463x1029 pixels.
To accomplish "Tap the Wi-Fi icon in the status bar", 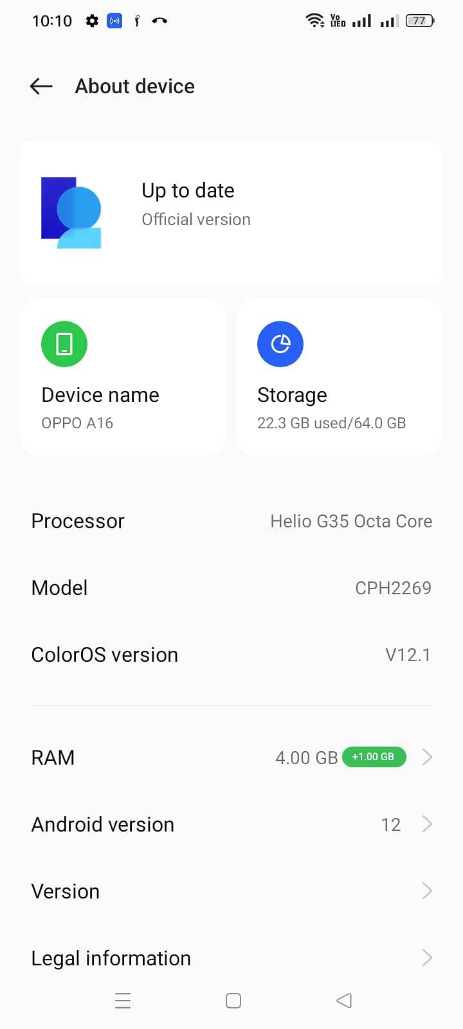I will (x=314, y=20).
